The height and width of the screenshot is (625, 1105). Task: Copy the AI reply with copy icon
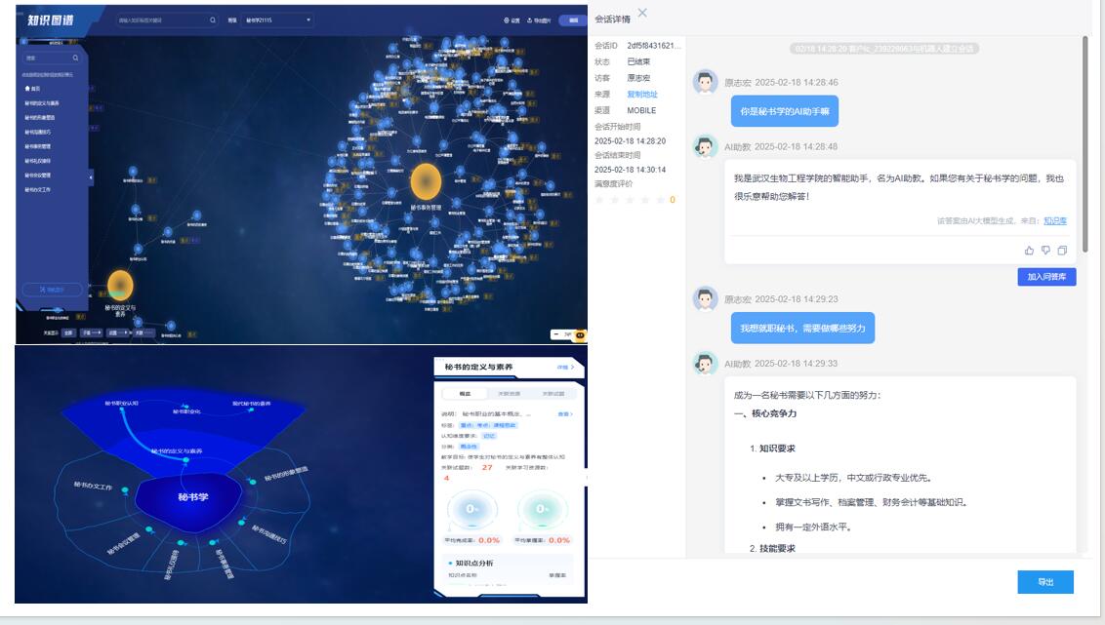1062,251
